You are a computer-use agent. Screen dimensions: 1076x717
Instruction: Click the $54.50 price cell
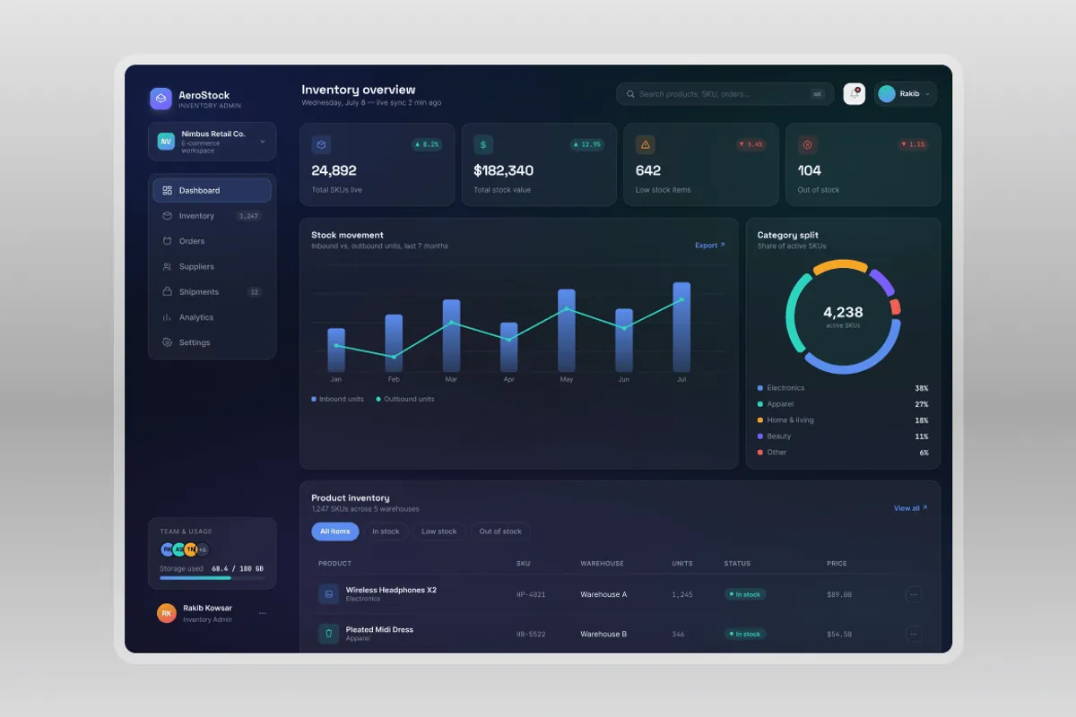click(839, 634)
